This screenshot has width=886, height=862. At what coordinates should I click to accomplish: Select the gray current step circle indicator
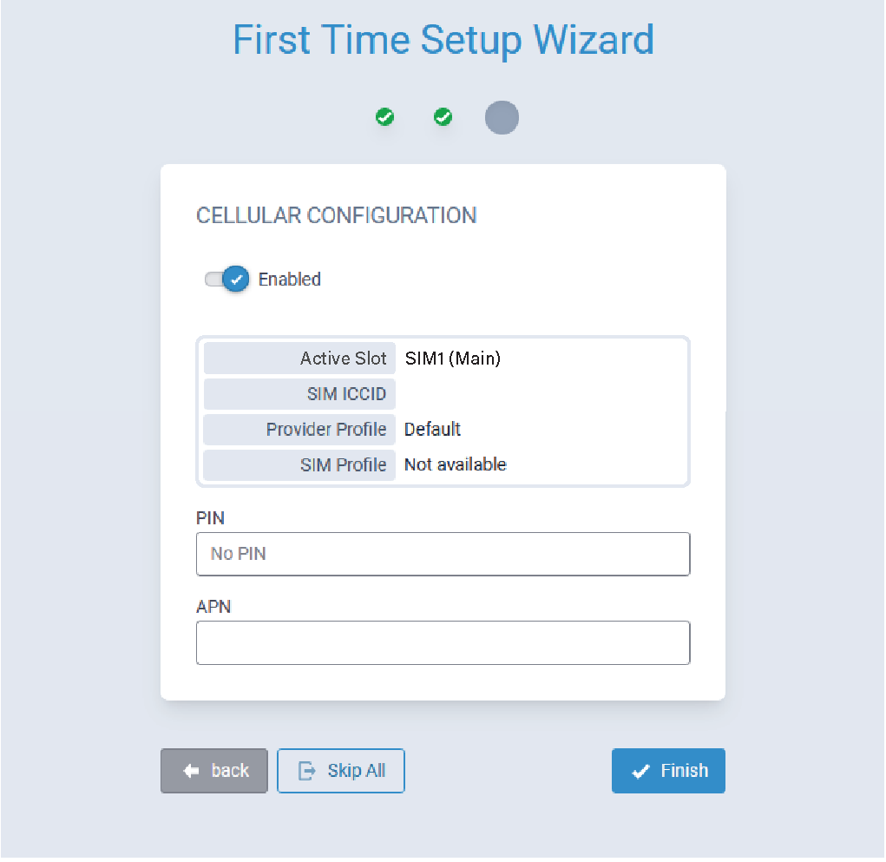[x=502, y=117]
